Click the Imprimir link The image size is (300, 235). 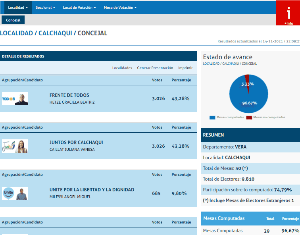tap(185, 68)
